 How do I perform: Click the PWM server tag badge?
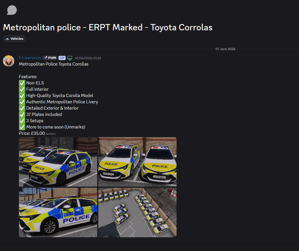50,58
